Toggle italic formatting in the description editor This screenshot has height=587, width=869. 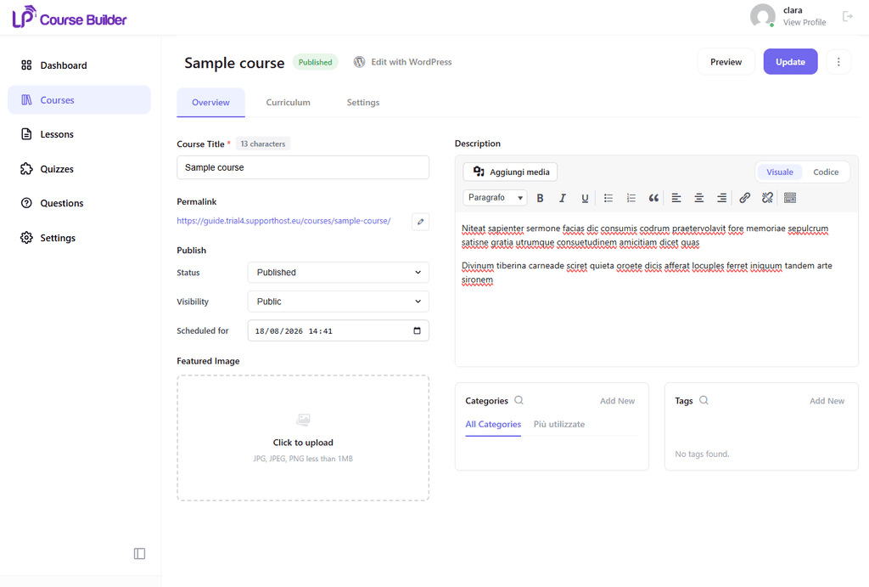(x=562, y=198)
